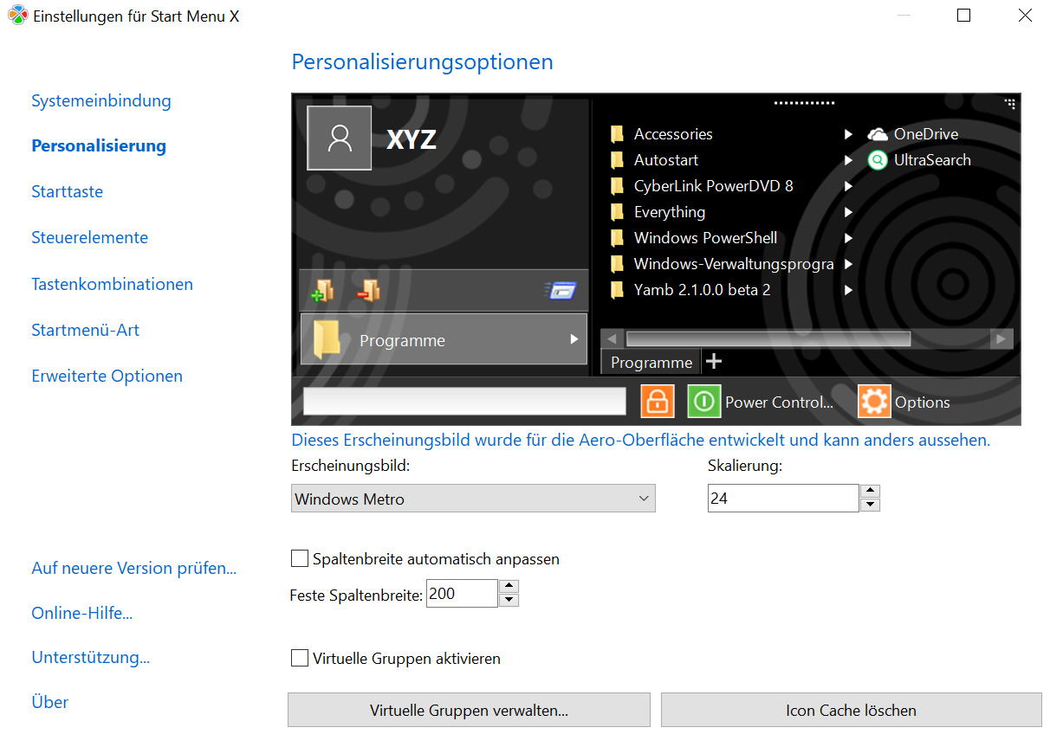Click the CyberLink PowerDVD 8 folder icon
Image resolution: width=1050 pixels, height=747 pixels.
coord(617,186)
